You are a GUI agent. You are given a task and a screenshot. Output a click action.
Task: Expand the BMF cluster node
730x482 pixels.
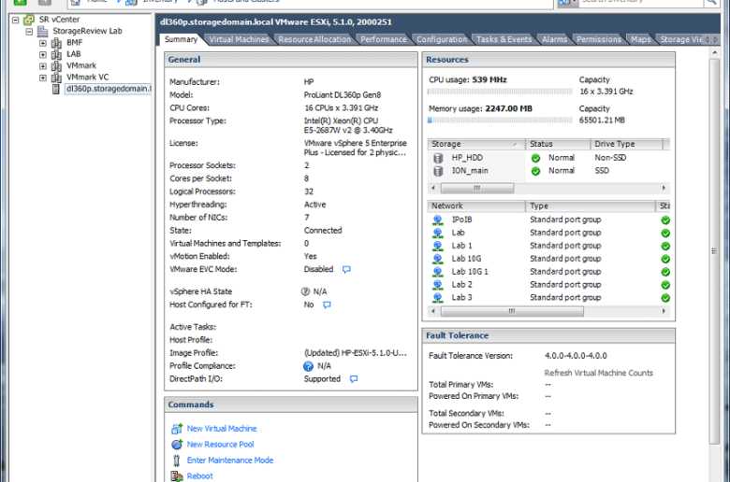43,43
